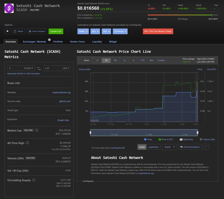
Task: Open the scashnetwork.org website link
Action: (61, 93)
